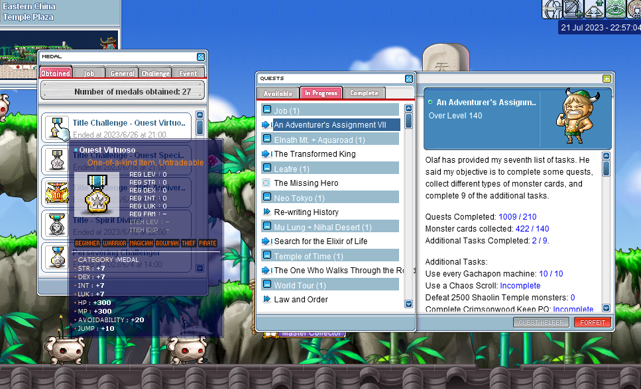Image resolution: width=641 pixels, height=389 pixels.
Task: Close the Medal window
Action: 201,57
